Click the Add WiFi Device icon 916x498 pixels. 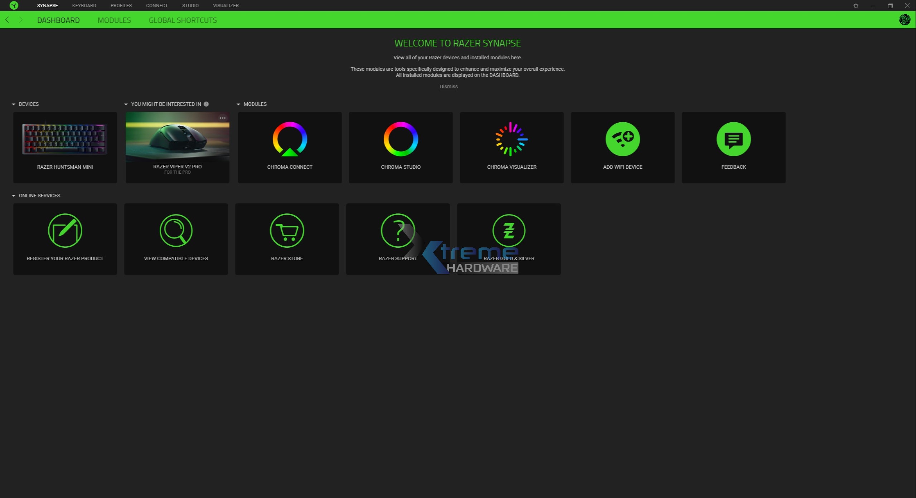click(x=622, y=139)
